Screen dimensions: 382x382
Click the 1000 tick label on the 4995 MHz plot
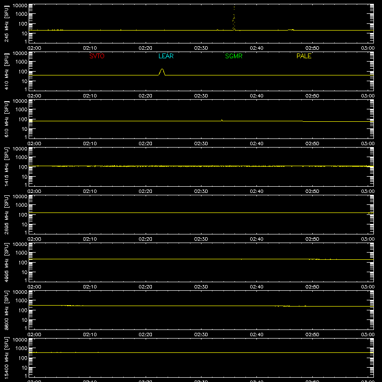point(21,253)
